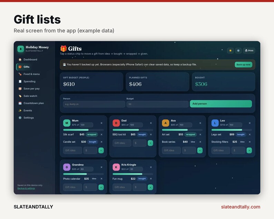The width and height of the screenshot is (274, 219).
Task: Click Leo's budget progress bar
Action: click(x=232, y=130)
